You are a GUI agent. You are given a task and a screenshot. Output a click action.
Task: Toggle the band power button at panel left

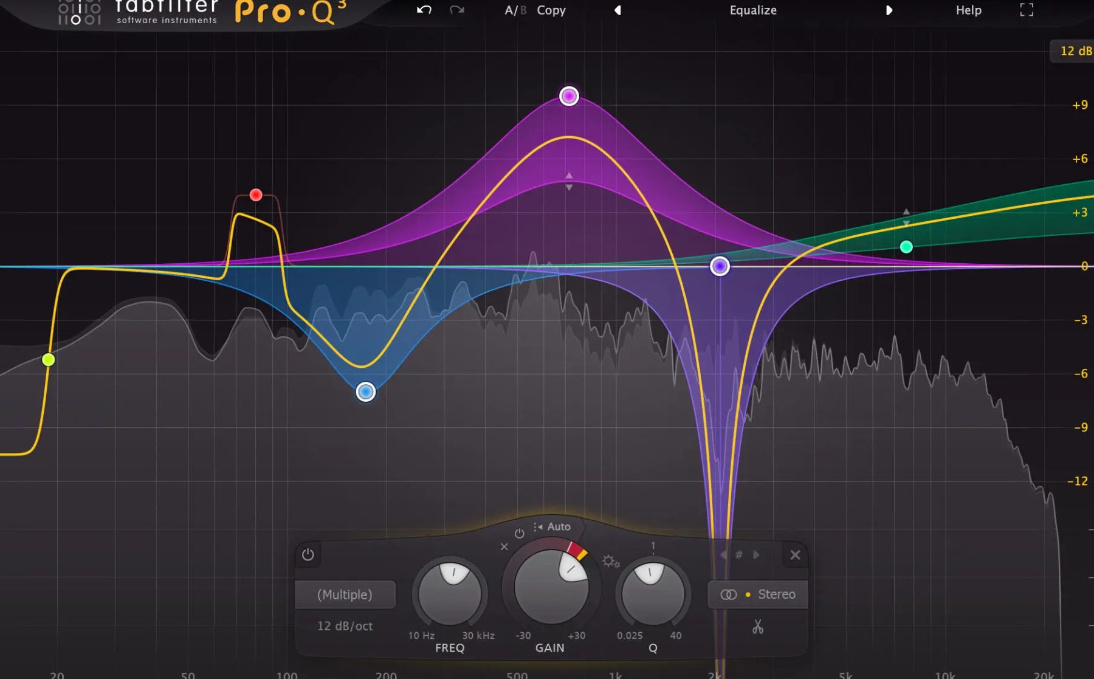[x=308, y=554]
